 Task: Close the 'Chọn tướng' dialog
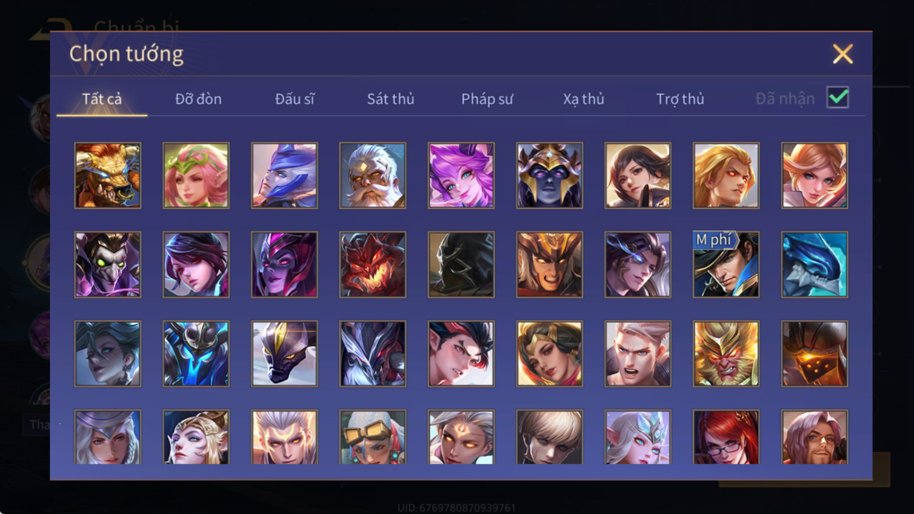click(843, 54)
